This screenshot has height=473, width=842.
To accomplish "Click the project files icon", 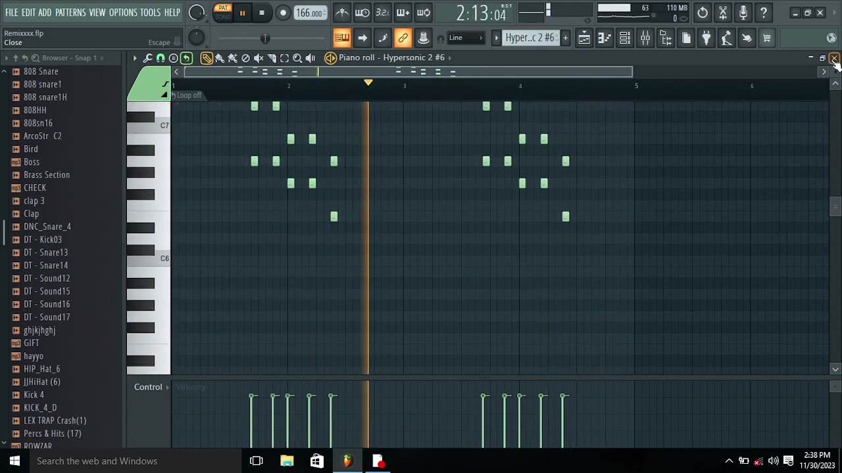I will (x=686, y=38).
